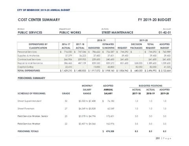Image resolution: width=189 pixels, height=146 pixels.
Task: Click the page number '201 | Page'
Action: [x=163, y=139]
